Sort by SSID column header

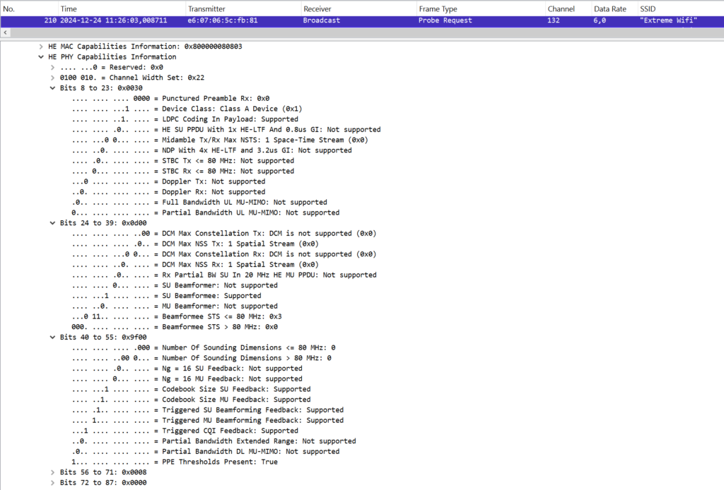point(681,8)
